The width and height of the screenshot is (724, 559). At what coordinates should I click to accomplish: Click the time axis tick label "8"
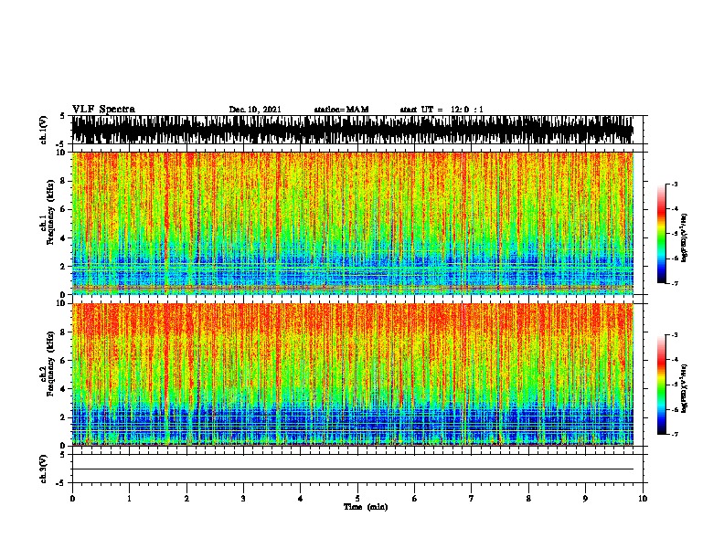pos(528,499)
